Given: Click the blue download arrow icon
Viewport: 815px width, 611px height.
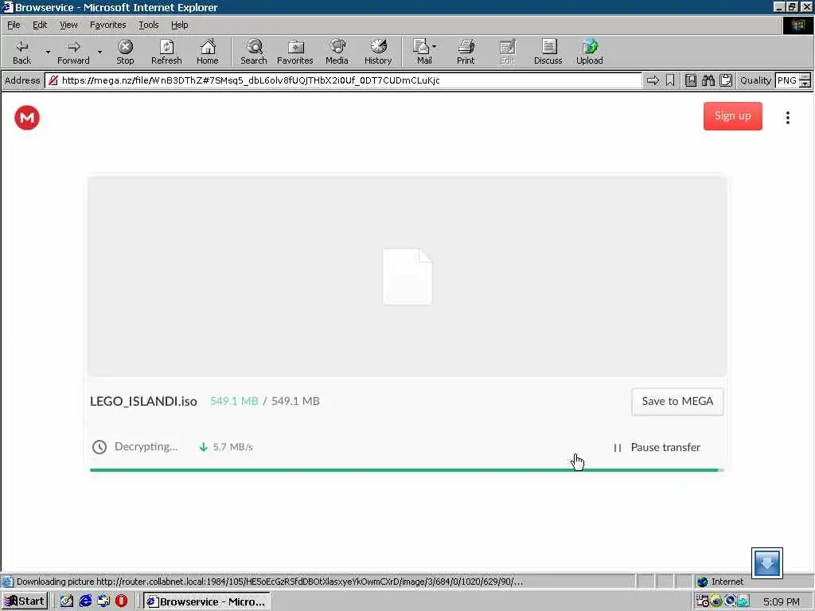Looking at the screenshot, I should click(766, 563).
